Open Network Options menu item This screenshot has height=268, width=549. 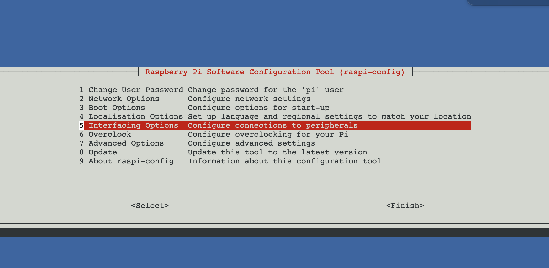(x=124, y=99)
